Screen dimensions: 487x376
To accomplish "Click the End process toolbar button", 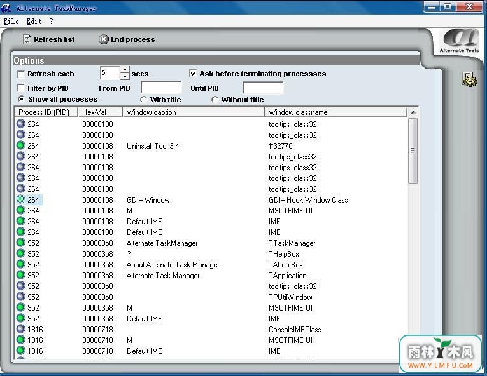I will [x=127, y=39].
